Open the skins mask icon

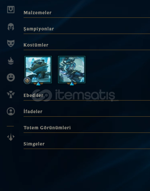(11, 43)
